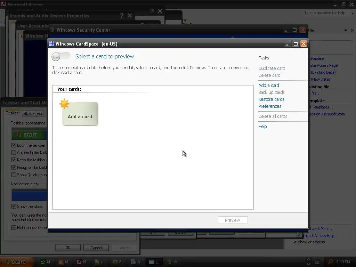Minimize the Windows Security Center window
Viewport: 356px width, 267px height.
click(286, 30)
